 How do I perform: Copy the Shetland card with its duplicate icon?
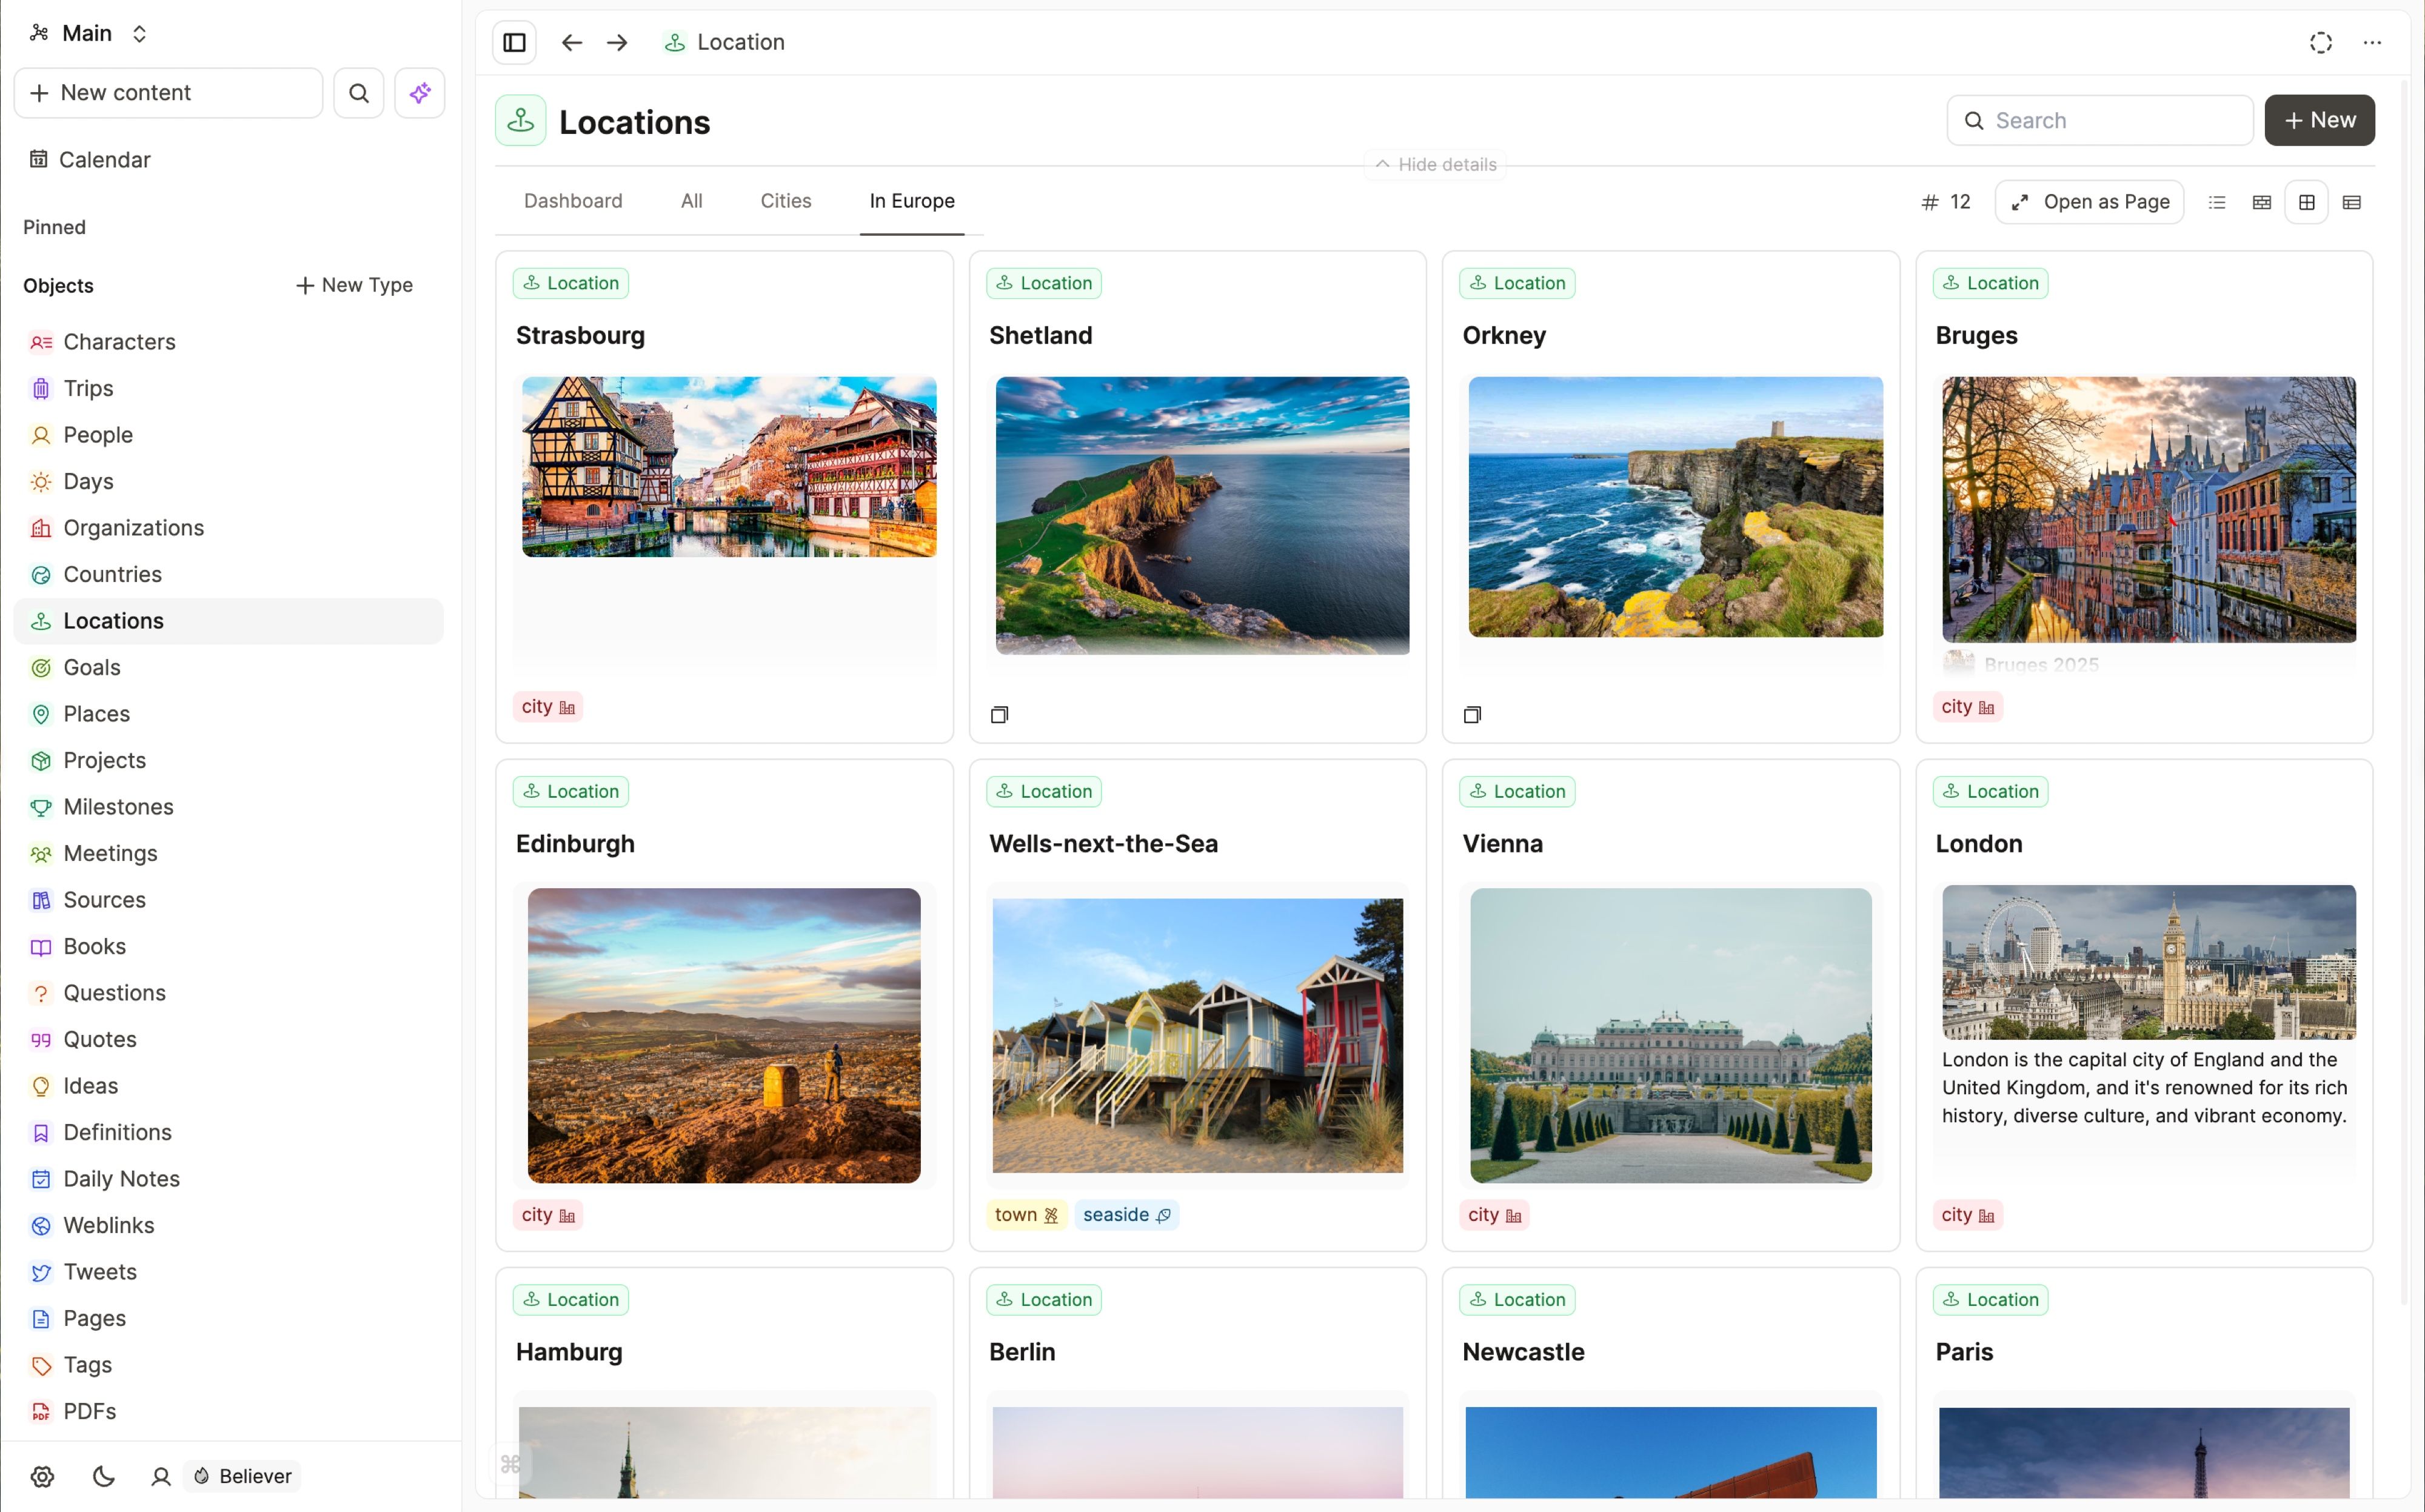[x=999, y=714]
